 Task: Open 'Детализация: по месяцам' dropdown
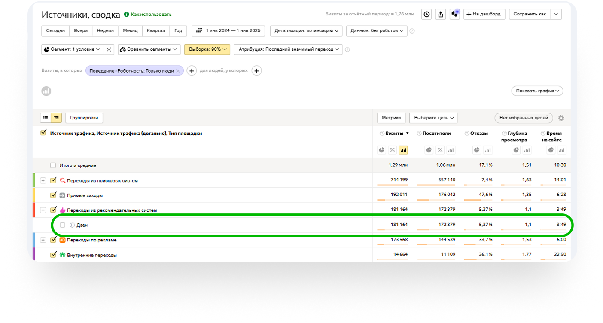(x=306, y=31)
